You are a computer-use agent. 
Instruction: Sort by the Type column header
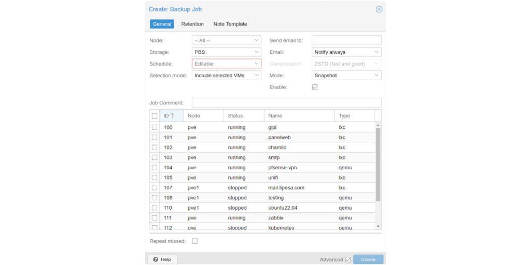(355, 115)
